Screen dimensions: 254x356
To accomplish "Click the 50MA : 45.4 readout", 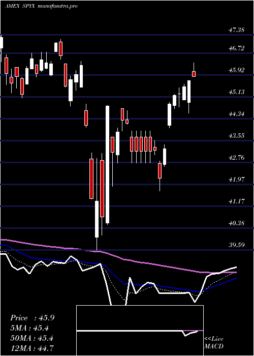I will [31, 338].
